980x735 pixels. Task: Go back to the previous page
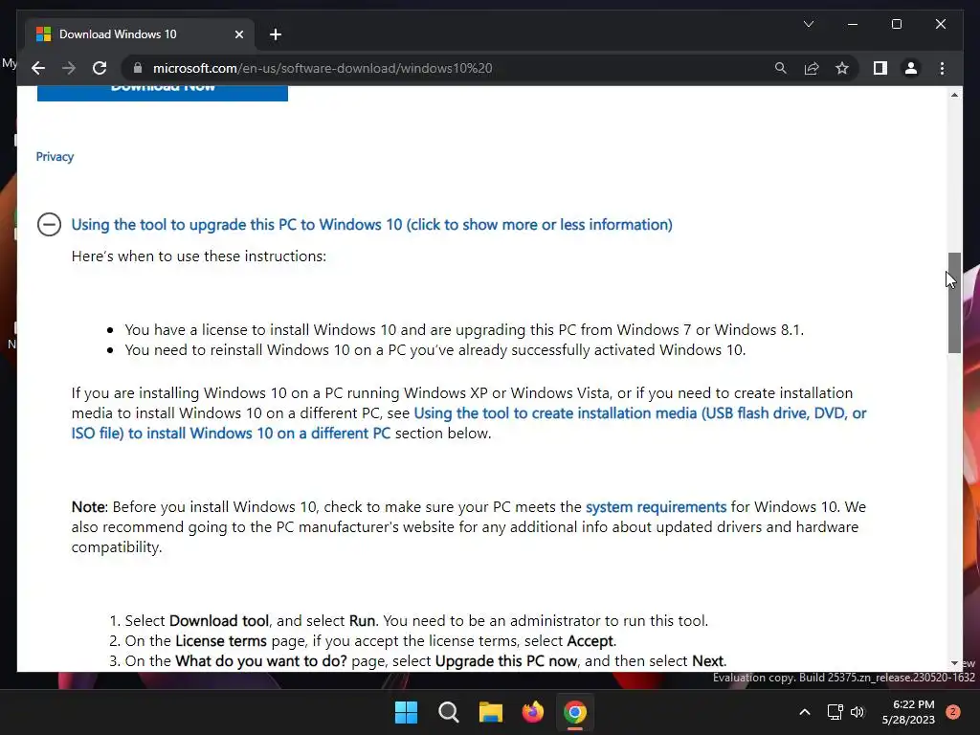[x=38, y=68]
